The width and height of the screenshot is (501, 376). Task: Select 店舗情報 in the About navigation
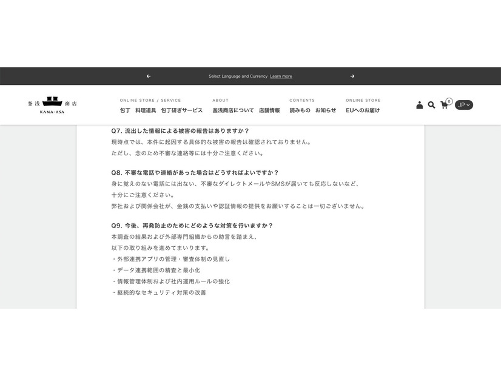tap(269, 110)
